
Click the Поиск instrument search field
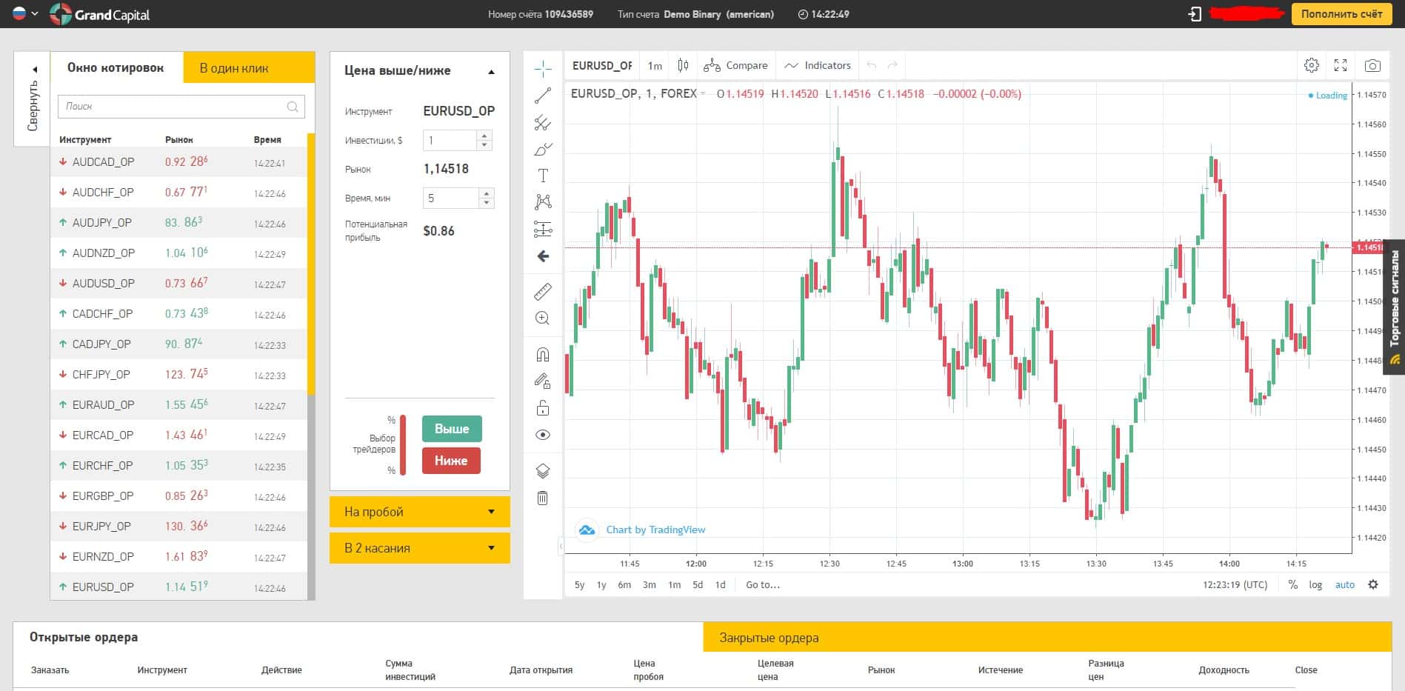181,107
